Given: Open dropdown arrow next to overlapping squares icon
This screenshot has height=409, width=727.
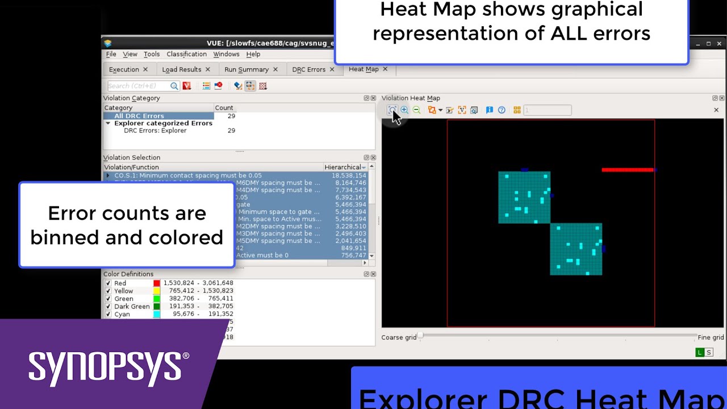Looking at the screenshot, I should 440,110.
